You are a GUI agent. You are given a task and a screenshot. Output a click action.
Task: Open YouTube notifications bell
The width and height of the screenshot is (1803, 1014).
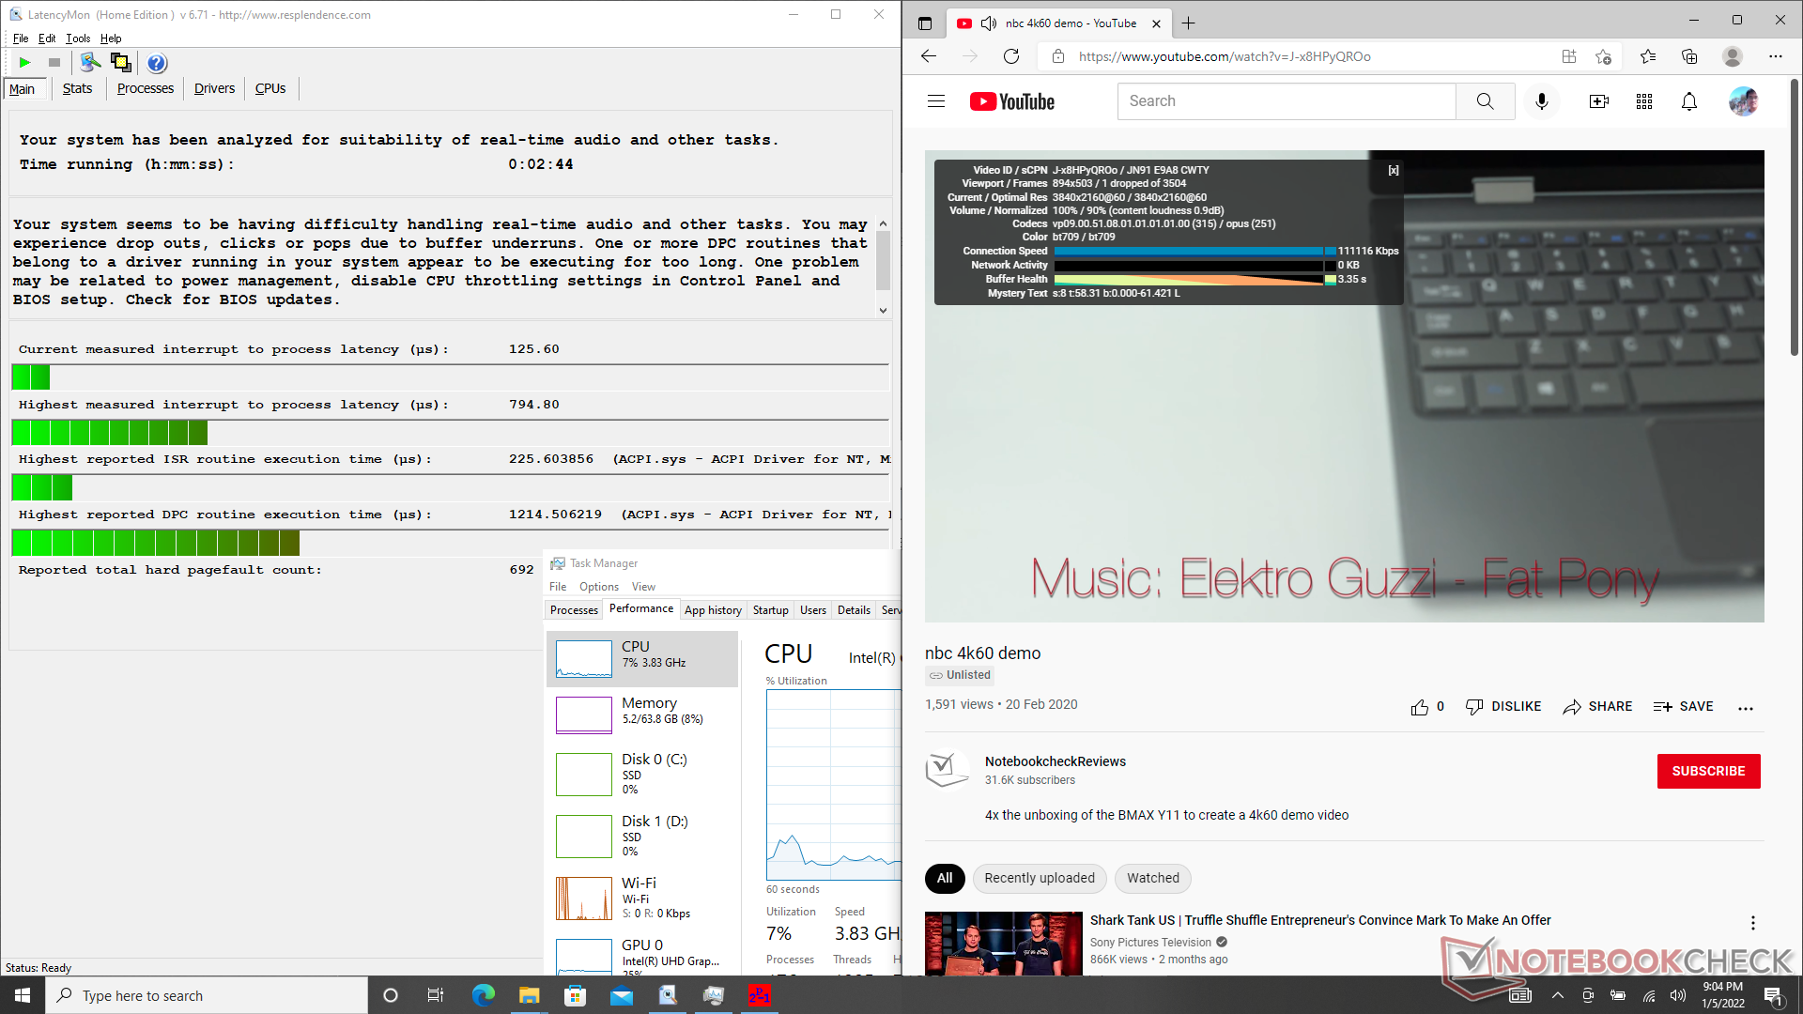point(1688,101)
